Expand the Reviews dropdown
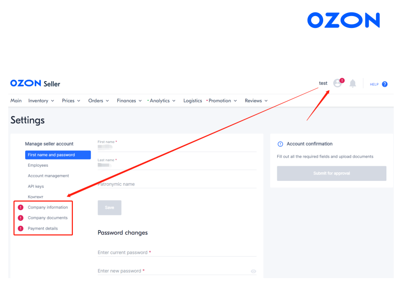The width and height of the screenshot is (402, 301). [255, 100]
